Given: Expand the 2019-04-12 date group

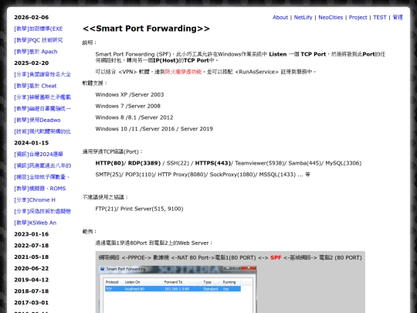Looking at the screenshot, I should click(x=32, y=280).
